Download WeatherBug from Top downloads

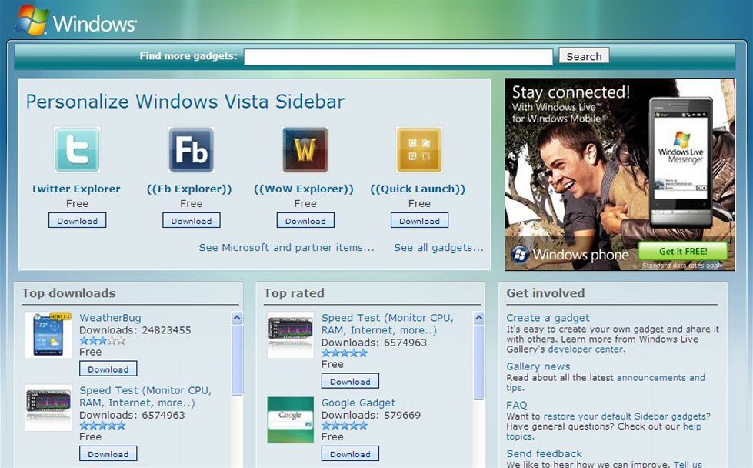click(108, 369)
